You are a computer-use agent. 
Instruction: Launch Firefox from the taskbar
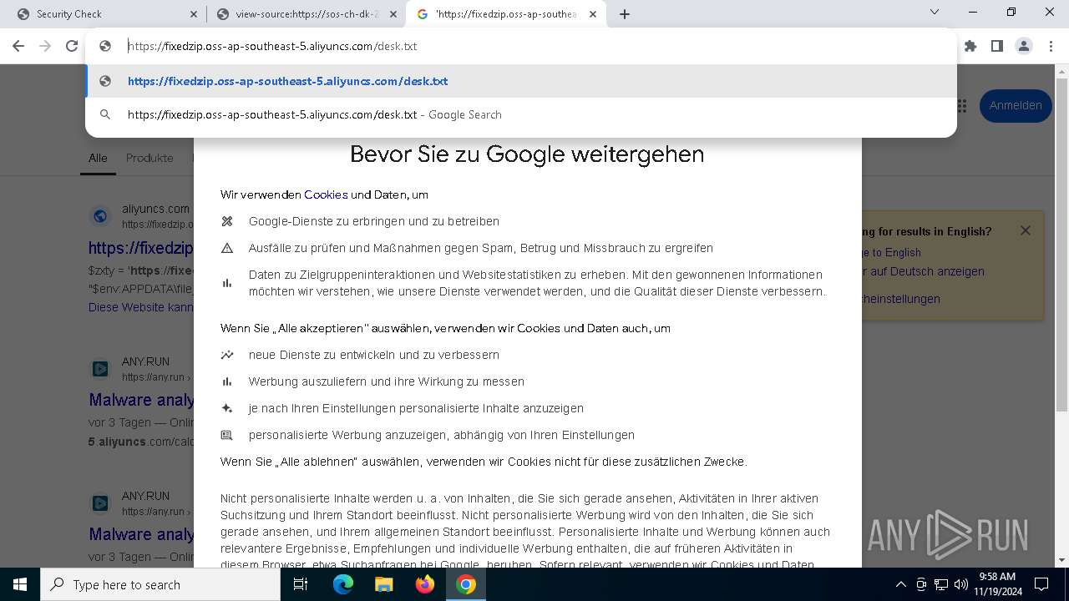pos(424,584)
